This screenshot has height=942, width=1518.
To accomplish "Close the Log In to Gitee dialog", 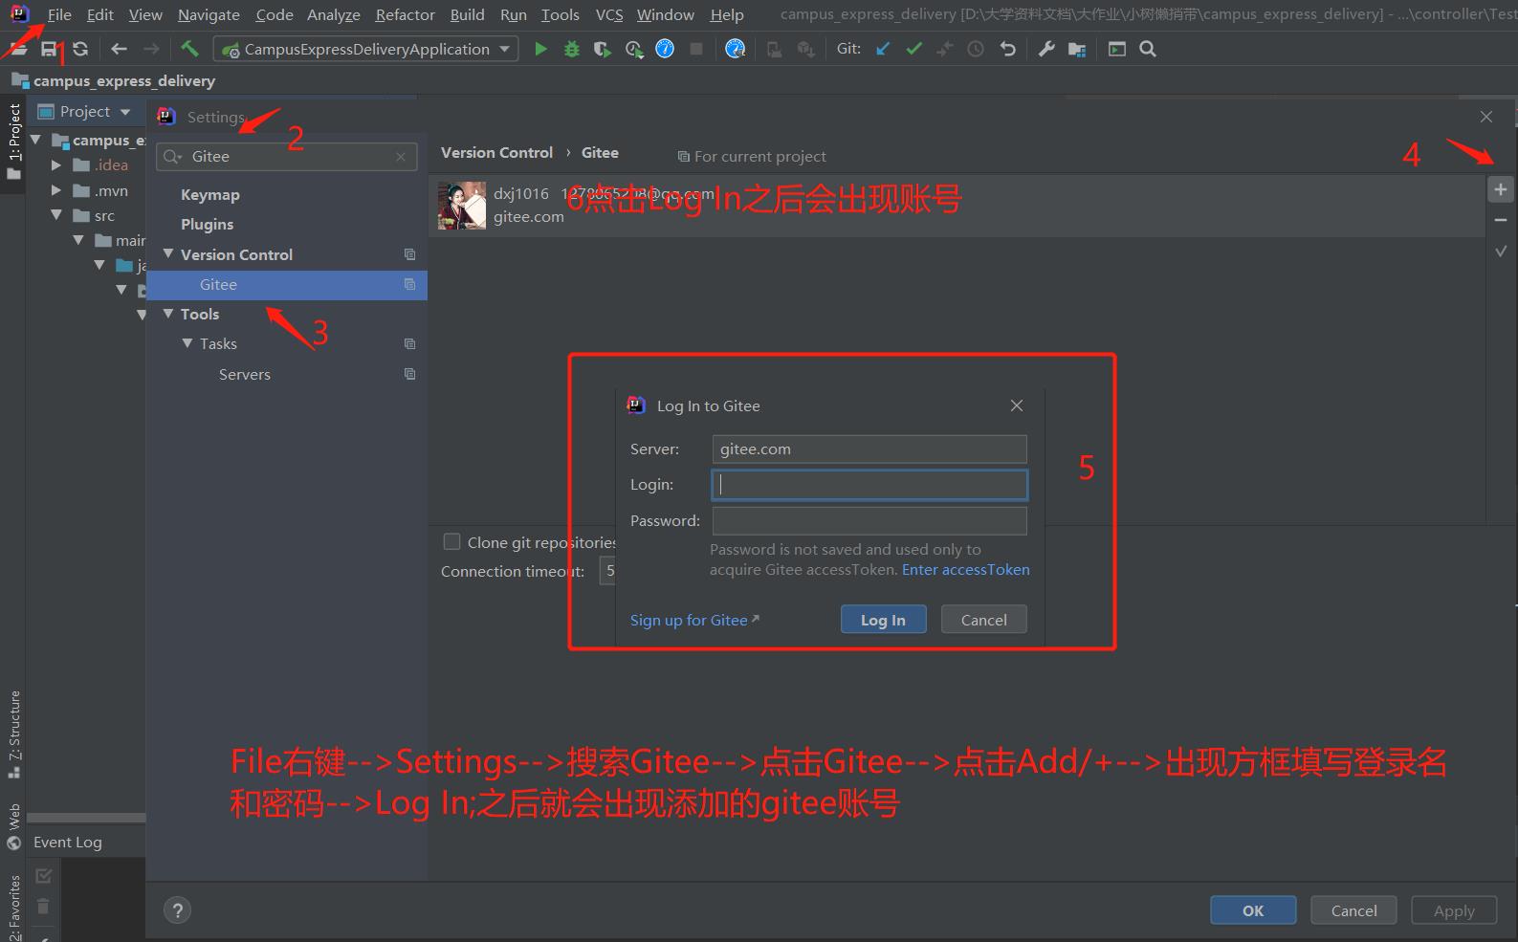I will (1017, 405).
